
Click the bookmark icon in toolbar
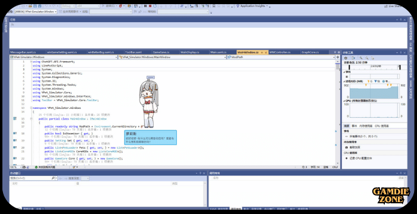pyautogui.click(x=214, y=6)
